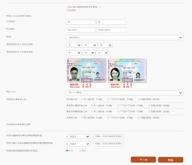Open the SMS phone area code dropdown
Viewport: 192px width, 165px height.
pos(79,136)
